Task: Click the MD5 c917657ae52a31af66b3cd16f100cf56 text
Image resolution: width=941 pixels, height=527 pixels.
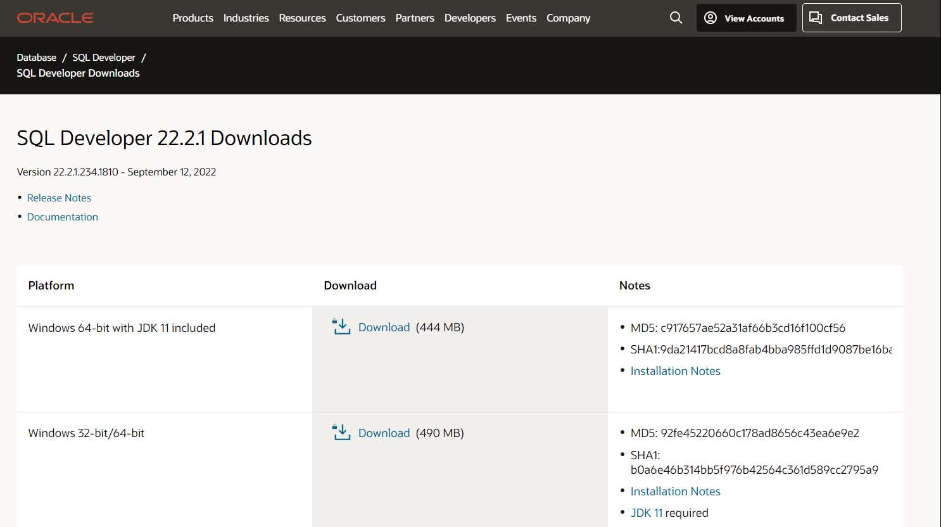Action: click(738, 327)
